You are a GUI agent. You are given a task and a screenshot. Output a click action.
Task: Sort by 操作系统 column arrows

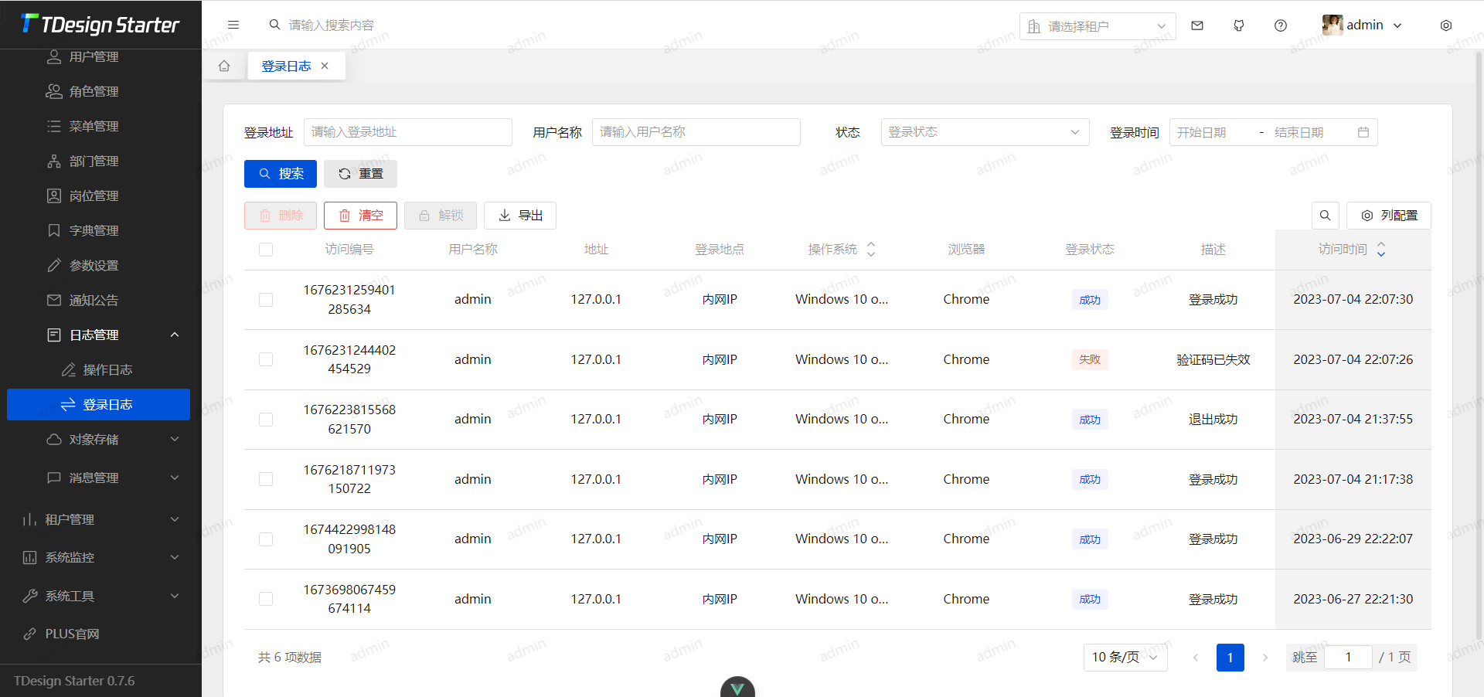click(x=871, y=250)
